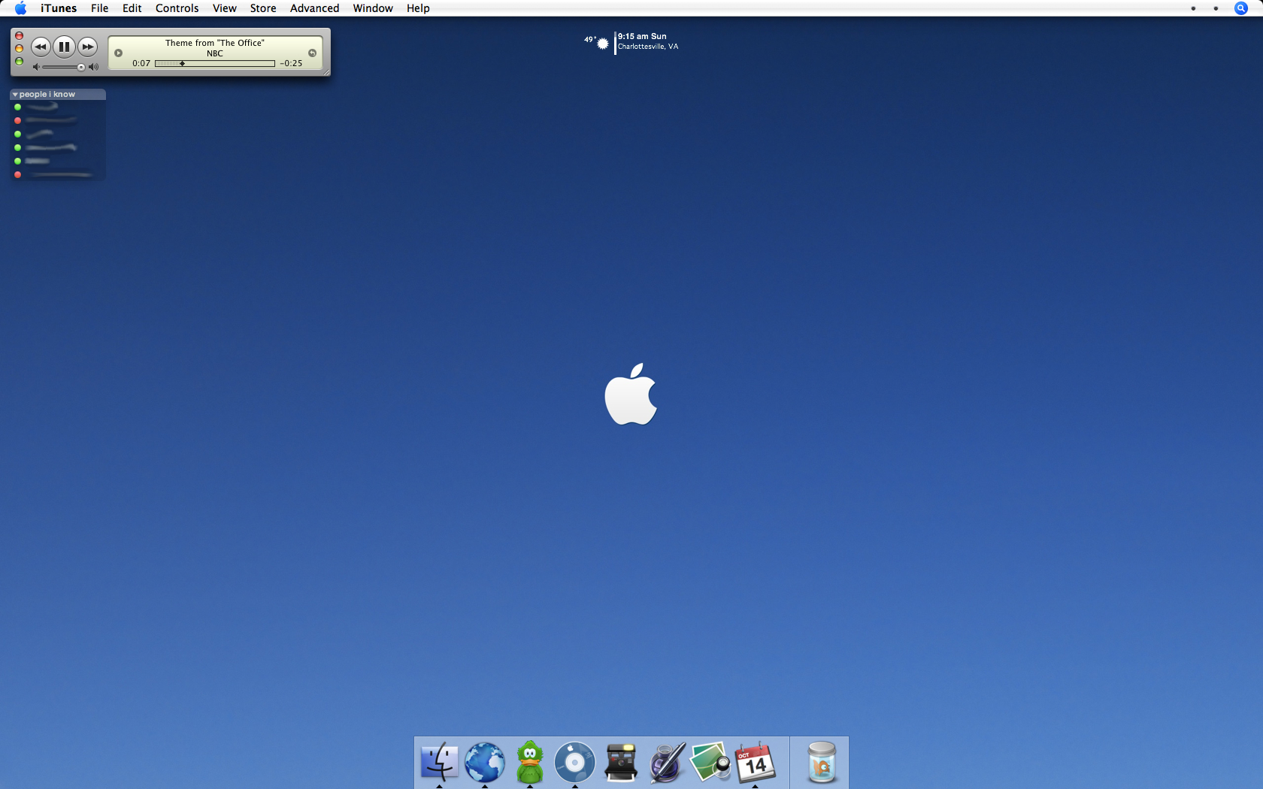Open the Trash fish jar in Dock

822,762
